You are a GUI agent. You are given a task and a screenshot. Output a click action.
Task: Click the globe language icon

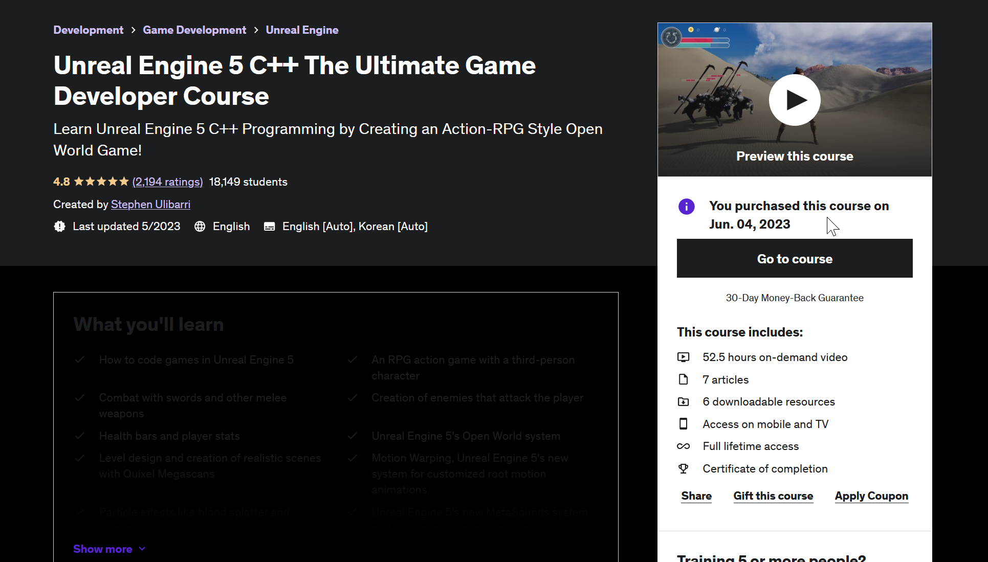pyautogui.click(x=200, y=227)
